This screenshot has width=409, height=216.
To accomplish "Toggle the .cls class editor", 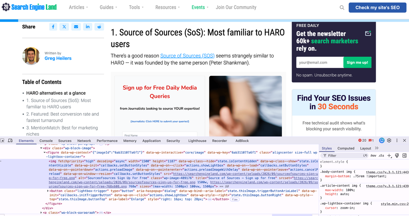I will coord(381,155).
